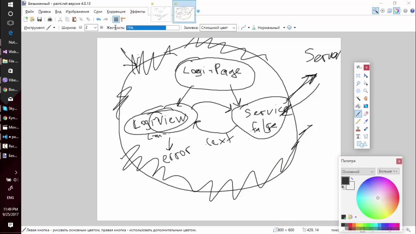Screen dimensions: 416x234
Task: Select the Recolor tool
Action: (x=366, y=129)
